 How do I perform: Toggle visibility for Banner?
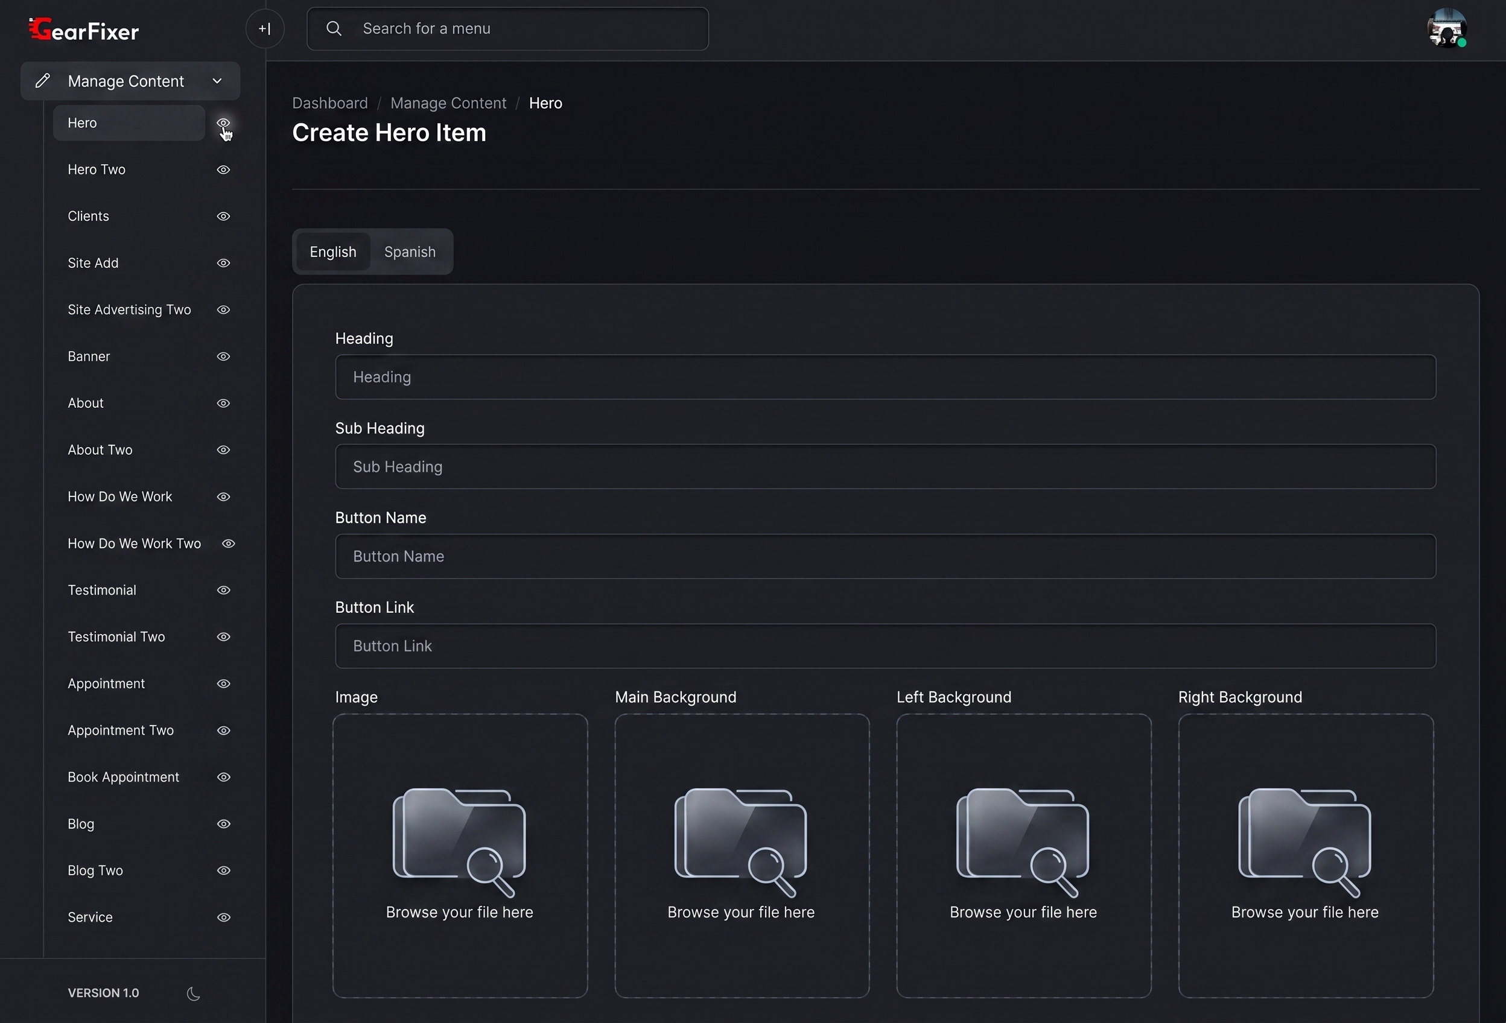point(223,356)
